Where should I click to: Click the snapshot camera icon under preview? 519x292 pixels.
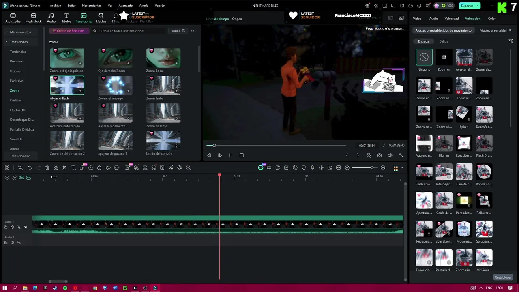(x=380, y=155)
